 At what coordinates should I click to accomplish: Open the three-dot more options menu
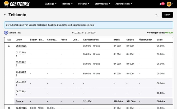pyautogui.click(x=156, y=15)
